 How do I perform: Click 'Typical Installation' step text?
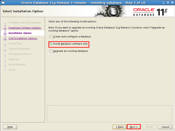point(19,49)
